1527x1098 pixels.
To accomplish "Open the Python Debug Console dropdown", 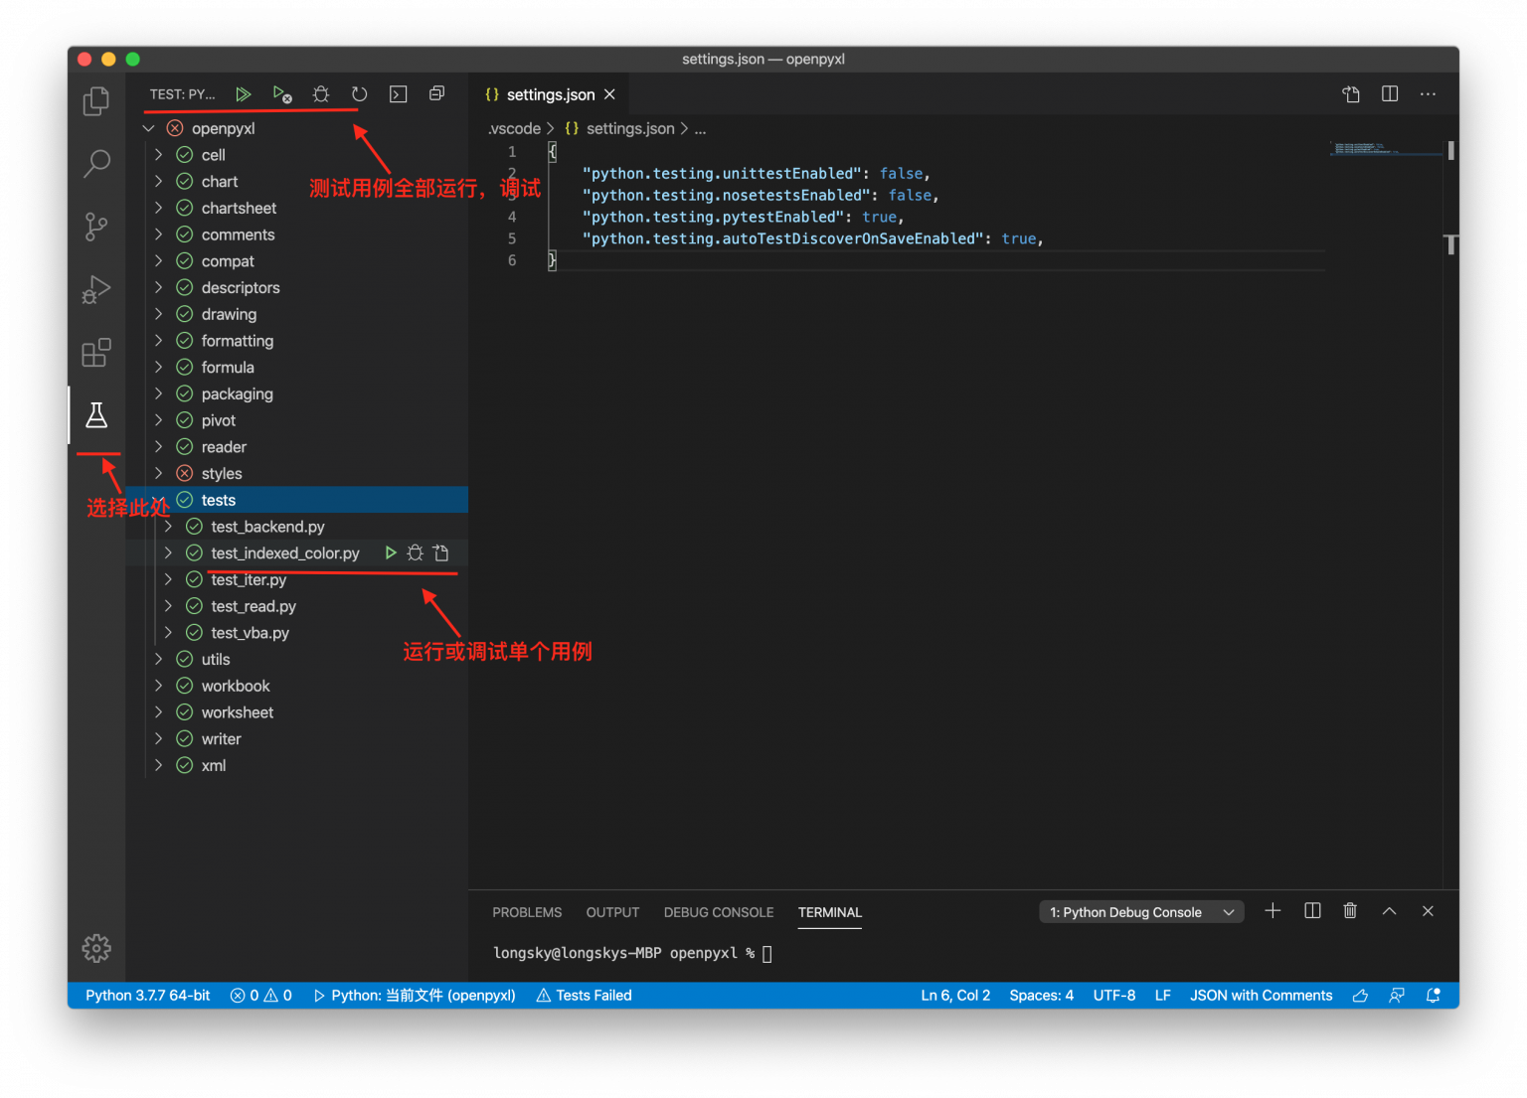I will pos(1141,912).
